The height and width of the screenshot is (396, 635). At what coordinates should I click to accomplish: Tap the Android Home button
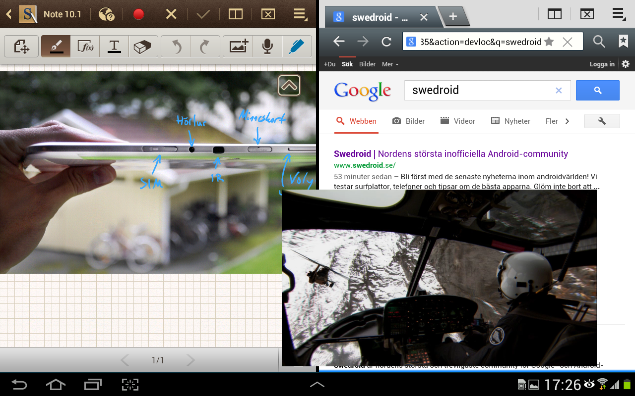click(x=56, y=385)
